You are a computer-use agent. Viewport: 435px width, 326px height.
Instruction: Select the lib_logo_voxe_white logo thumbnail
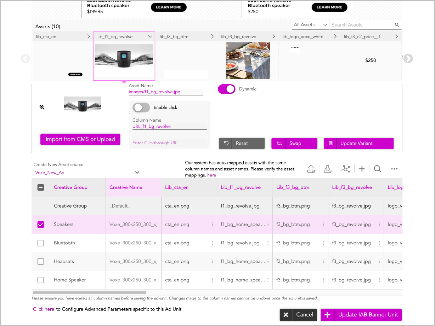295,47
